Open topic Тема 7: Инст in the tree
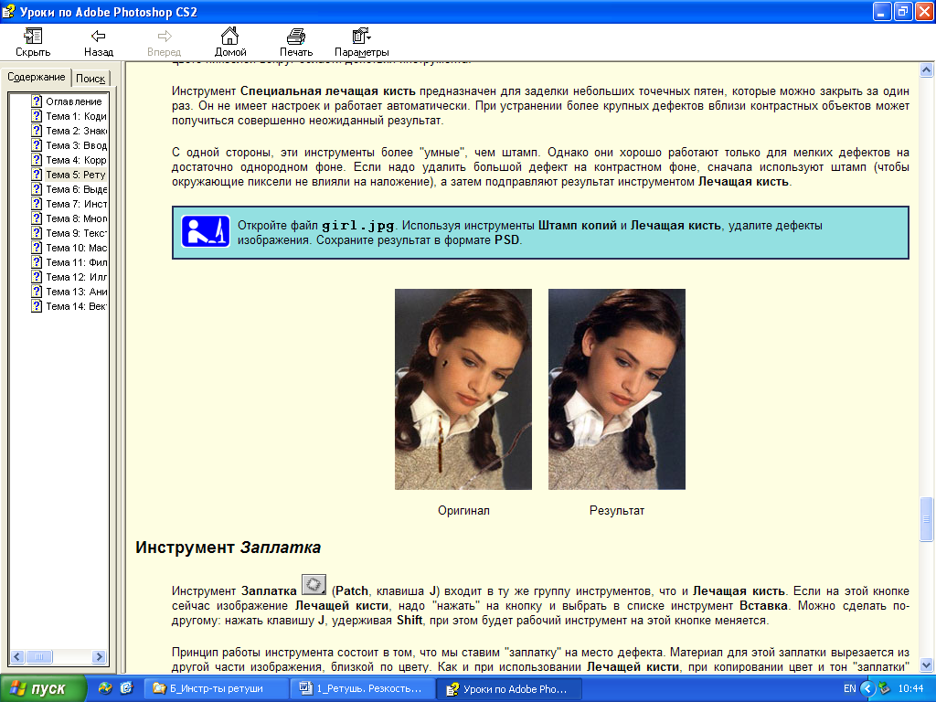The width and height of the screenshot is (936, 702). (77, 204)
